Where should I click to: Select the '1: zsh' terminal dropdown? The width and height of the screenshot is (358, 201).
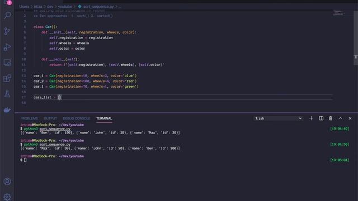coord(279,118)
